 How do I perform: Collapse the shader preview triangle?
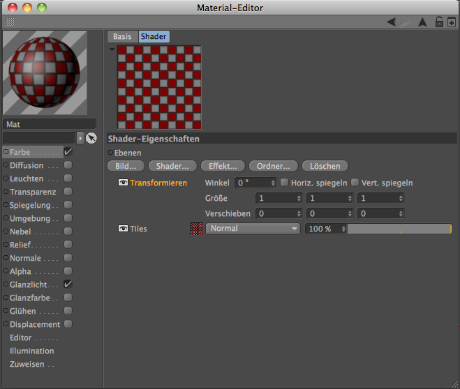coord(112,49)
